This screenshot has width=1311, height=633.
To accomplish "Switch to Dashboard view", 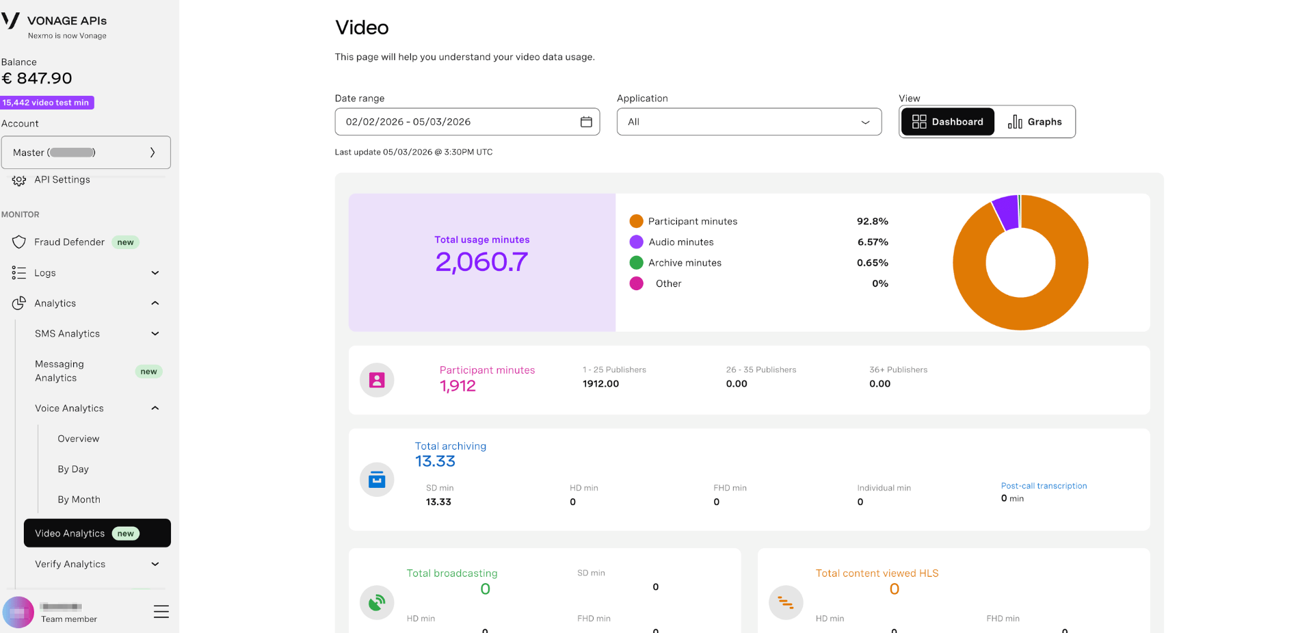I will pyautogui.click(x=948, y=122).
